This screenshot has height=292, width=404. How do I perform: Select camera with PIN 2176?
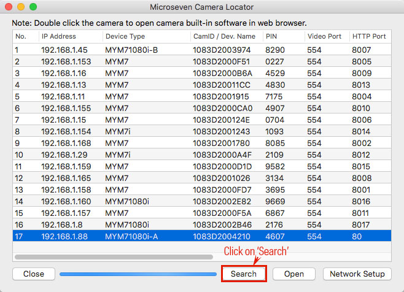coord(202,225)
